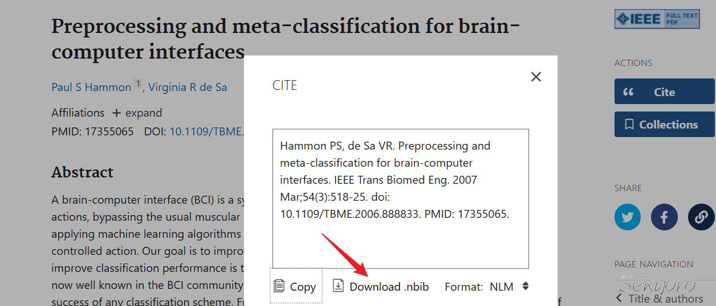Jump to Title & authors navigation item
Viewport: 716px width, 306px height.
point(665,299)
